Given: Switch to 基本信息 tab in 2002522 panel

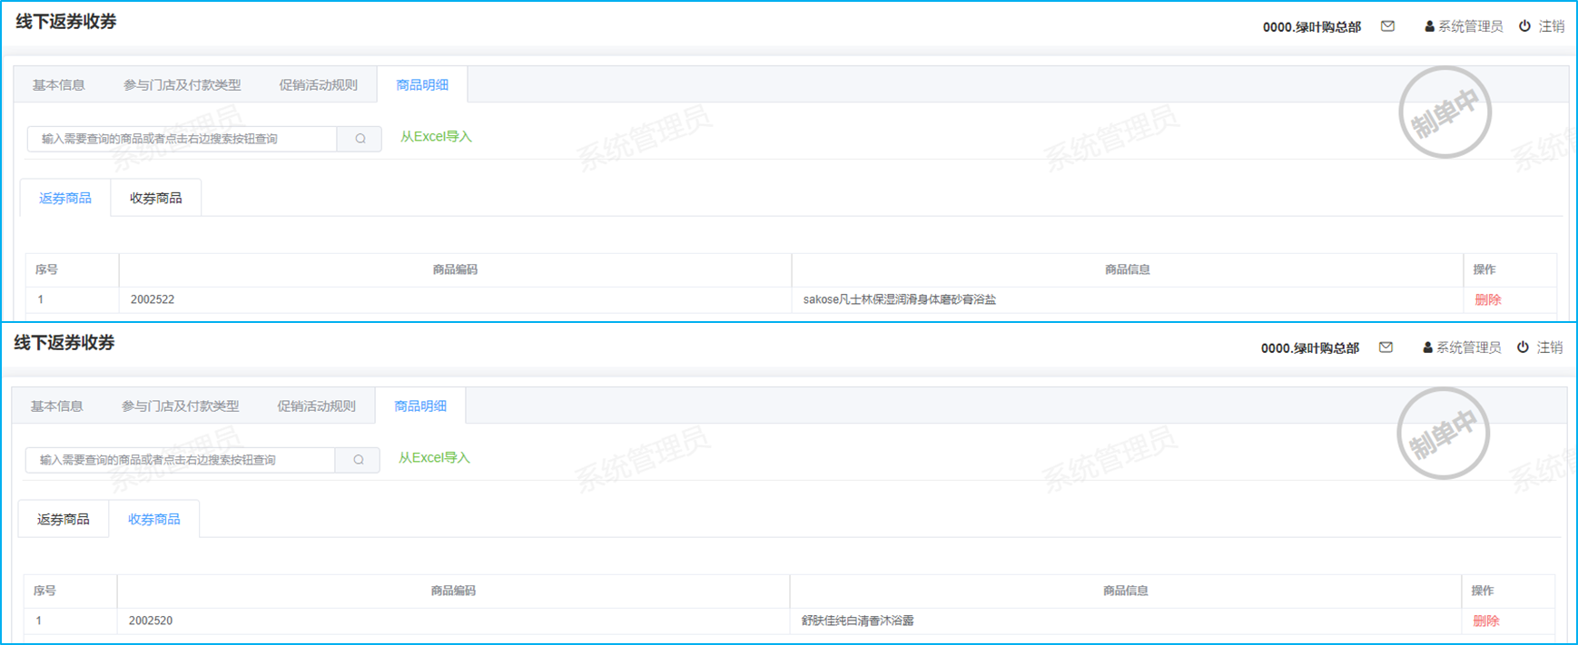Looking at the screenshot, I should click(58, 85).
